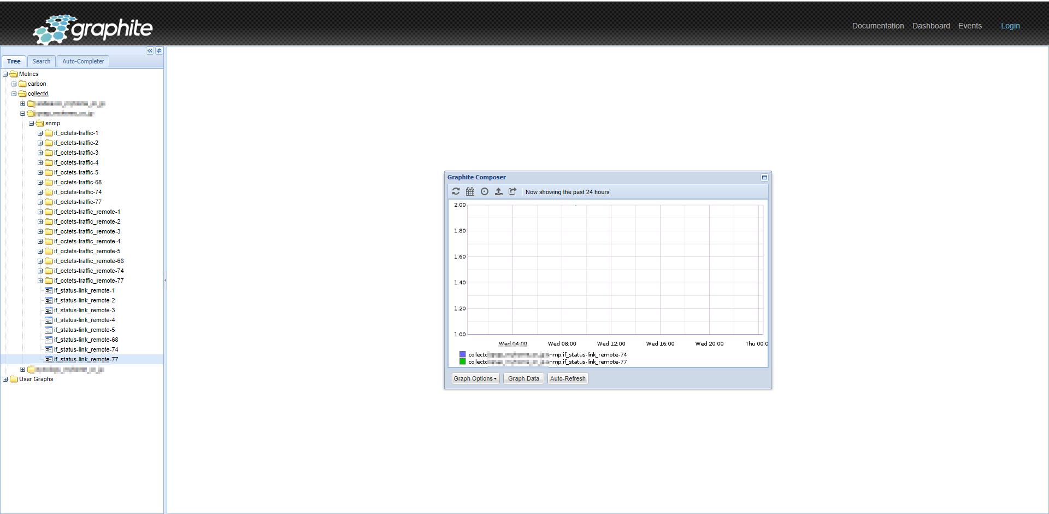
Task: Collapse the collectd folder
Action: point(14,94)
